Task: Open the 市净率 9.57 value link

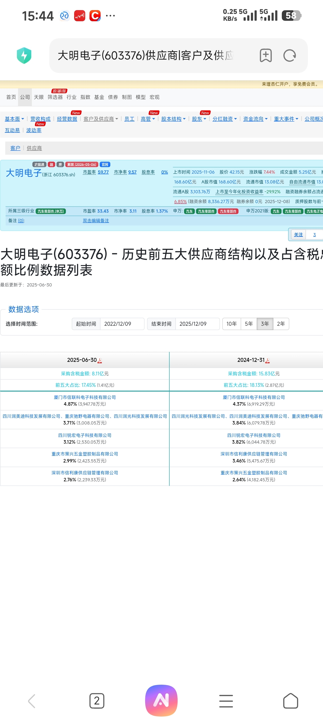Action: 132,172
